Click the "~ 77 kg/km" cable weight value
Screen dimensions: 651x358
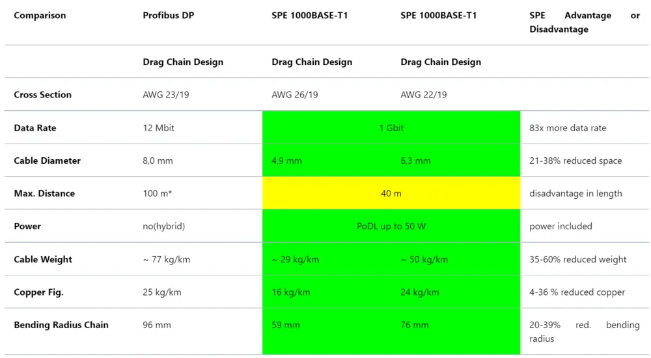click(x=168, y=259)
